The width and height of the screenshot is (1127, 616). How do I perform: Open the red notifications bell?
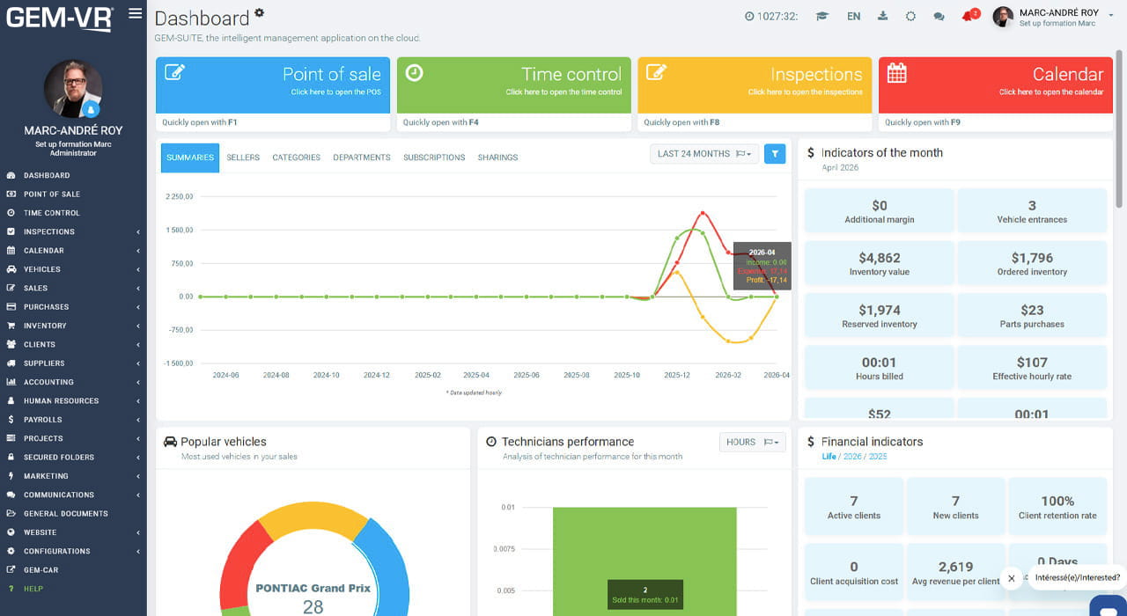point(969,16)
